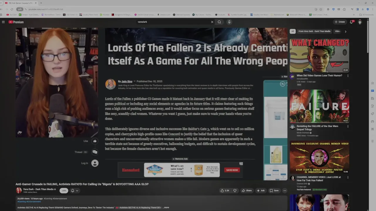Viewport: 376px width, 211px height.
Task: Select the All filter chip
Action: (293, 31)
